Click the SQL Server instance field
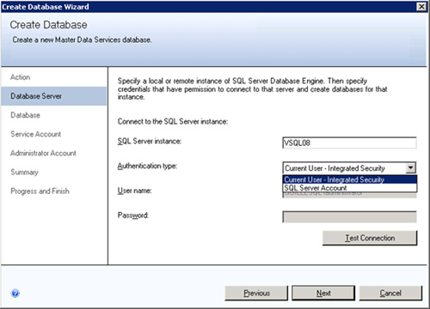The height and width of the screenshot is (309, 430). point(349,142)
